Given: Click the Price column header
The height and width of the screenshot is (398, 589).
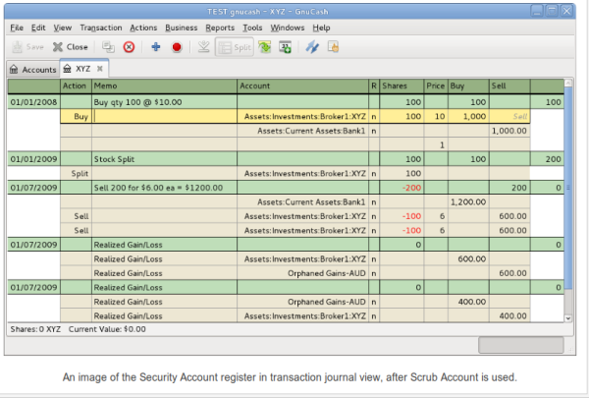Looking at the screenshot, I should point(436,85).
